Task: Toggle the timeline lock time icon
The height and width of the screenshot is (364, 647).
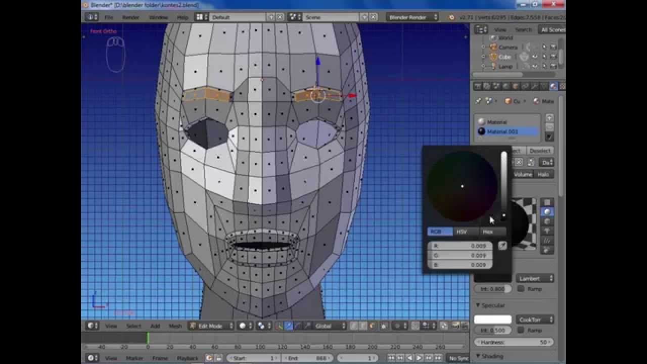Action: tap(218, 358)
